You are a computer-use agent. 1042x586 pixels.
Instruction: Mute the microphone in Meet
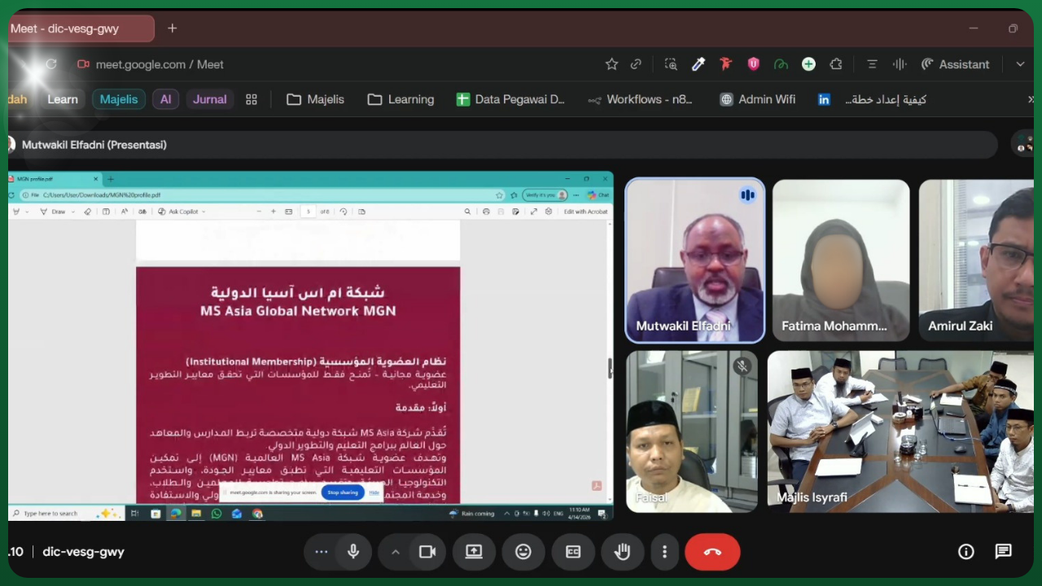coord(353,552)
